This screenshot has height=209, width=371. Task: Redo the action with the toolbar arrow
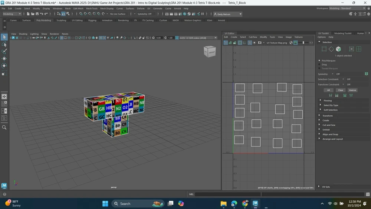tap(46, 14)
